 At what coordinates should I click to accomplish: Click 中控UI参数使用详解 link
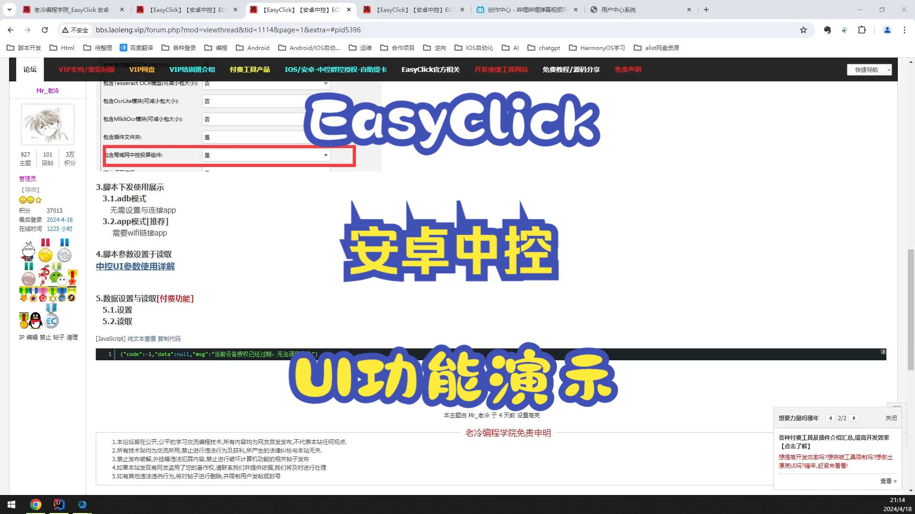click(x=135, y=267)
